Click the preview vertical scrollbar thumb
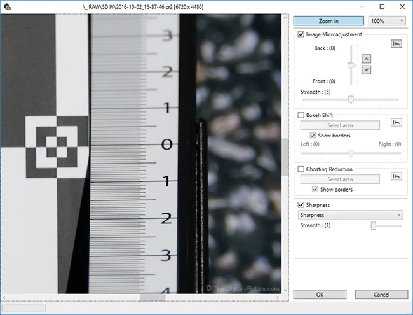The width and height of the screenshot is (413, 315). [285, 157]
